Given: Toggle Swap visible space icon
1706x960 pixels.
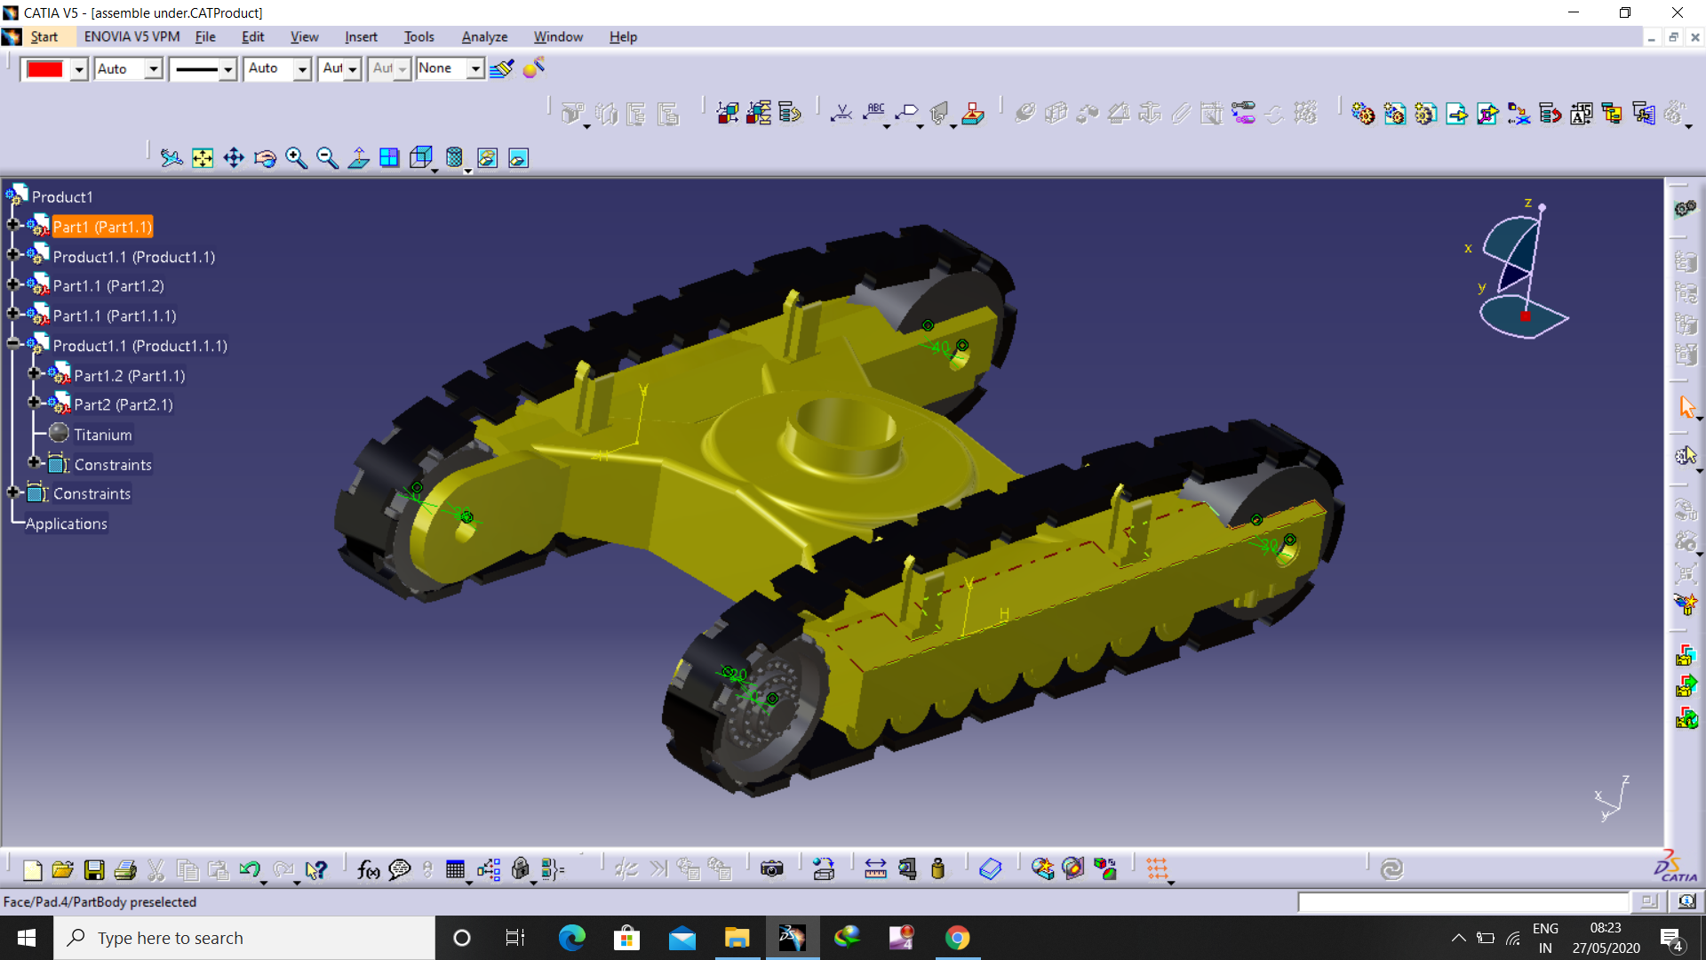Looking at the screenshot, I should [518, 158].
